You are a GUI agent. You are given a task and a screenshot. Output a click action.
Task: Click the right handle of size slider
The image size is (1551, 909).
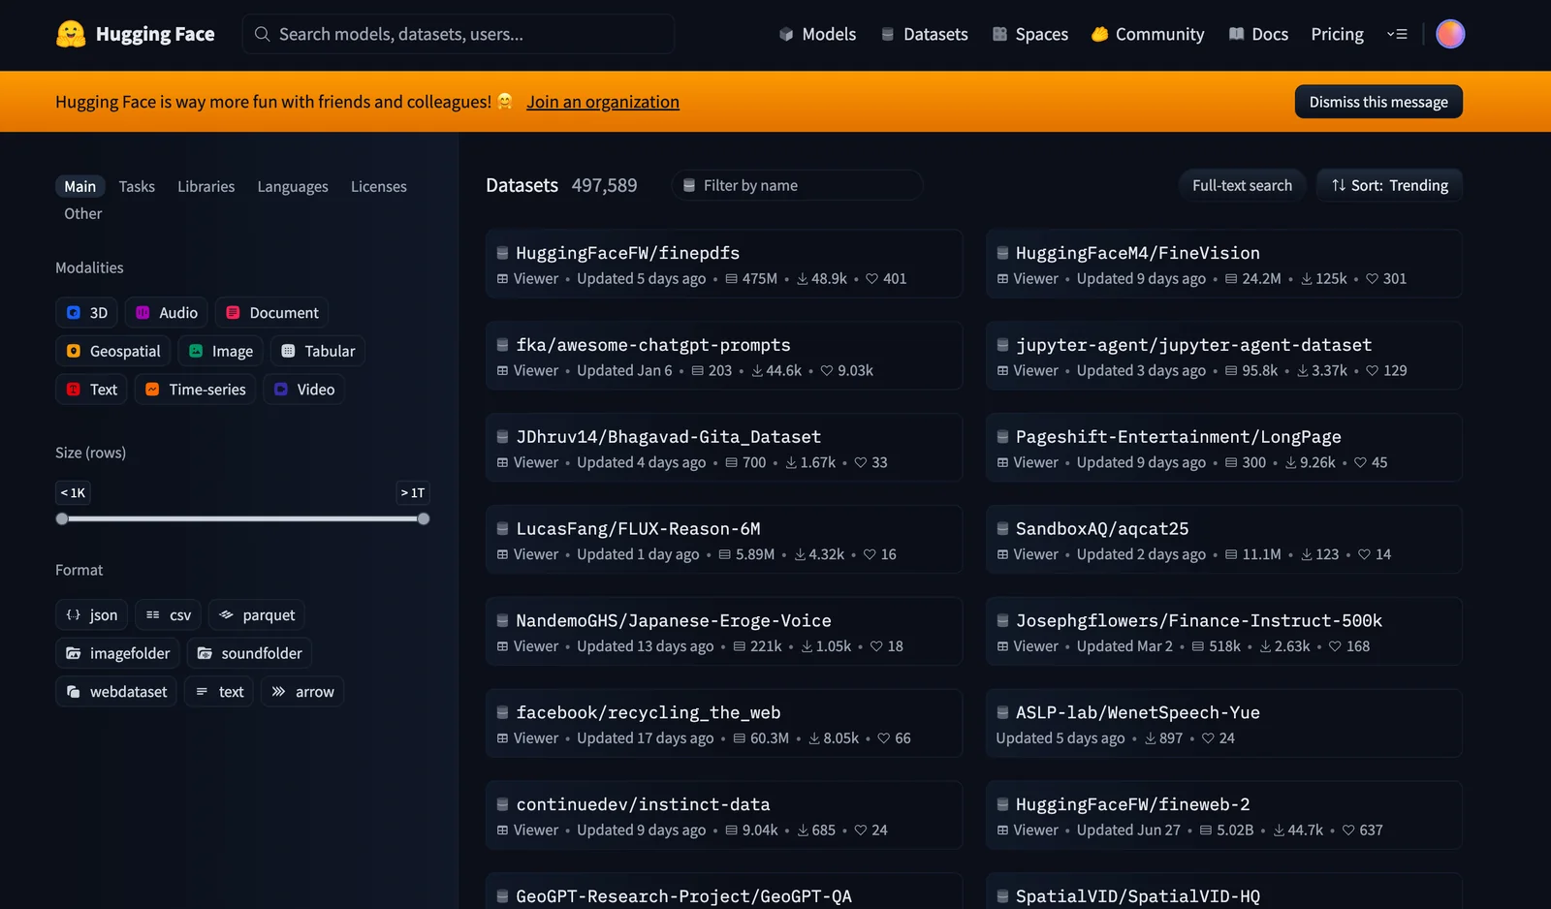424,518
